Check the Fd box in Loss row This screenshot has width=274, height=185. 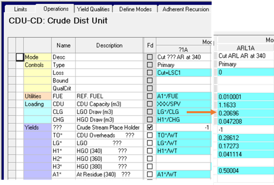150,73
